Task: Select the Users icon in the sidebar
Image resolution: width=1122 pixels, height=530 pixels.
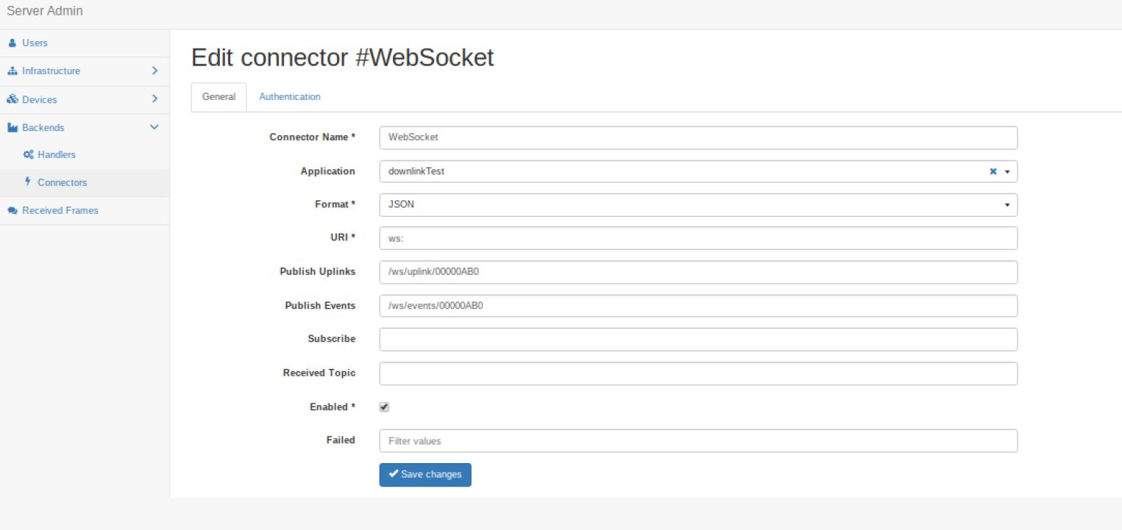Action: 12,43
